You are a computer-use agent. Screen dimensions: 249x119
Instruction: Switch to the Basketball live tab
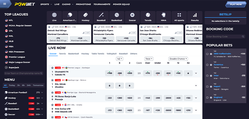(x=73, y=54)
